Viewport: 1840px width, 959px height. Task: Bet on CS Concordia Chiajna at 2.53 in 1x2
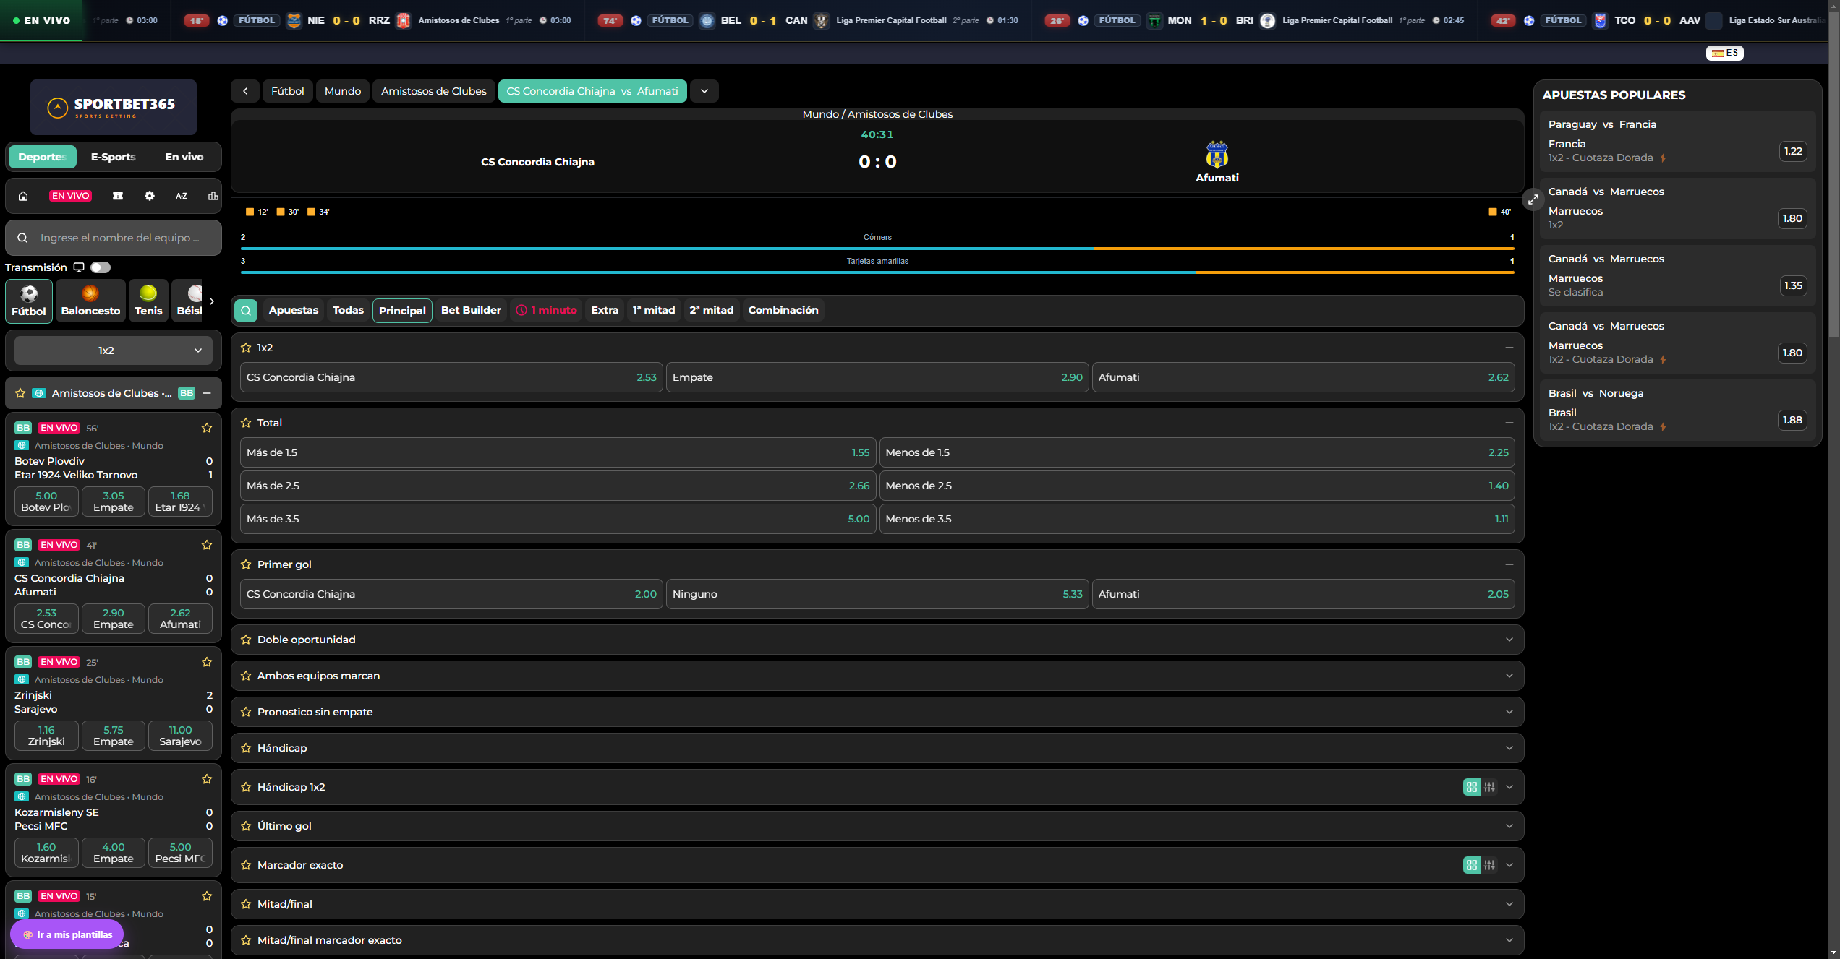click(451, 377)
